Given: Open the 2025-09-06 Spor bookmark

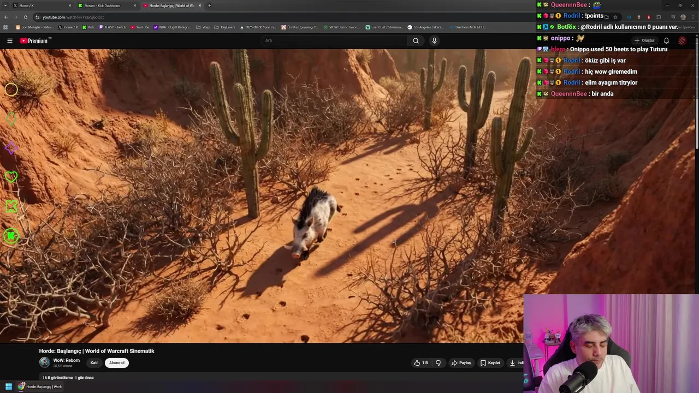Looking at the screenshot, I should (258, 27).
